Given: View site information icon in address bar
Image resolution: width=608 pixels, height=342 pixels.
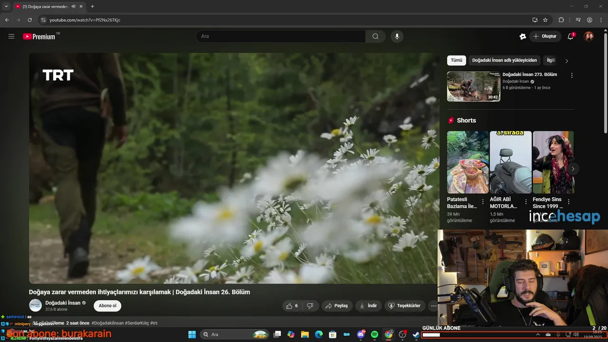Looking at the screenshot, I should (x=43, y=20).
